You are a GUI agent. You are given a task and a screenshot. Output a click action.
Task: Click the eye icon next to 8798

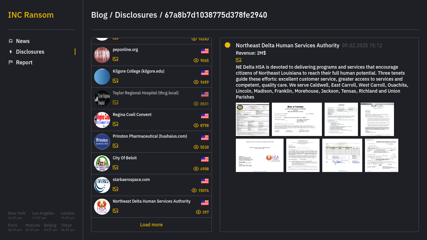point(196,125)
